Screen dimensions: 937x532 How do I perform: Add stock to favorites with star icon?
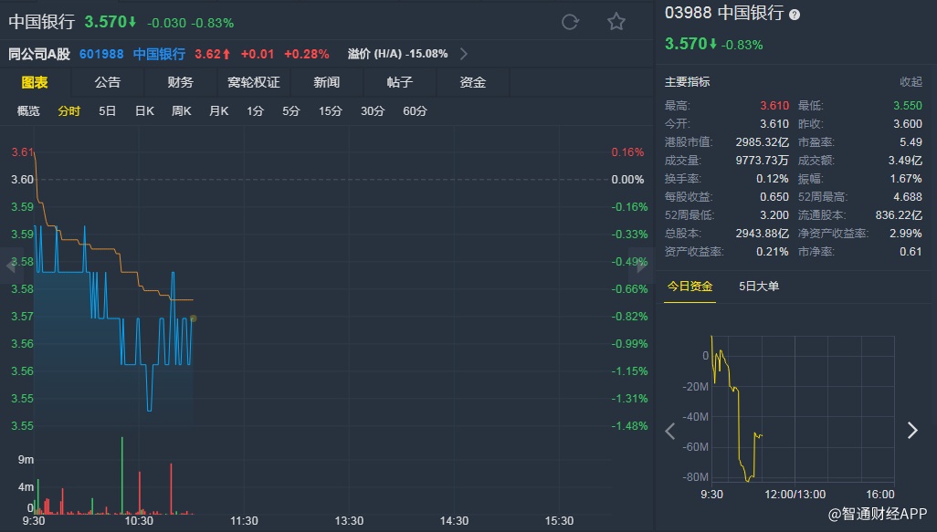pos(616,22)
